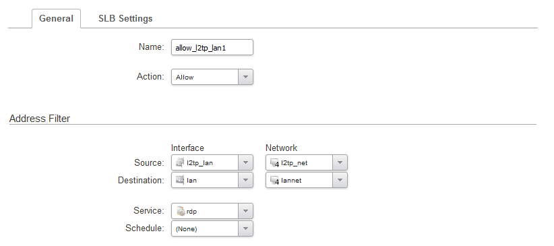The height and width of the screenshot is (246, 554).
Task: Open the Action dropdown arrow
Action: (245, 77)
